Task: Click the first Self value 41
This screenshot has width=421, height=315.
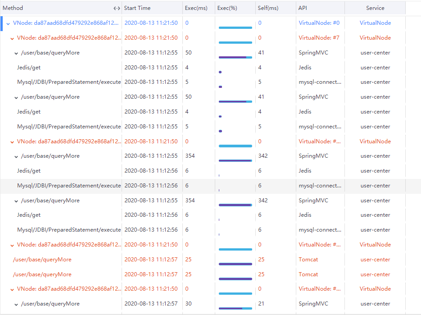Action: point(261,53)
